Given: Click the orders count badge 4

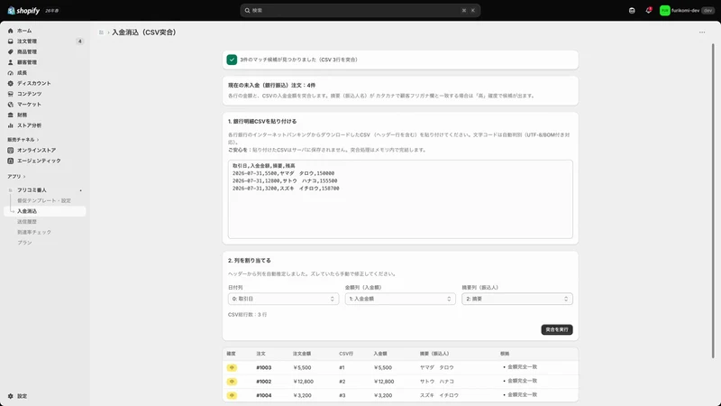Looking at the screenshot, I should coord(80,42).
